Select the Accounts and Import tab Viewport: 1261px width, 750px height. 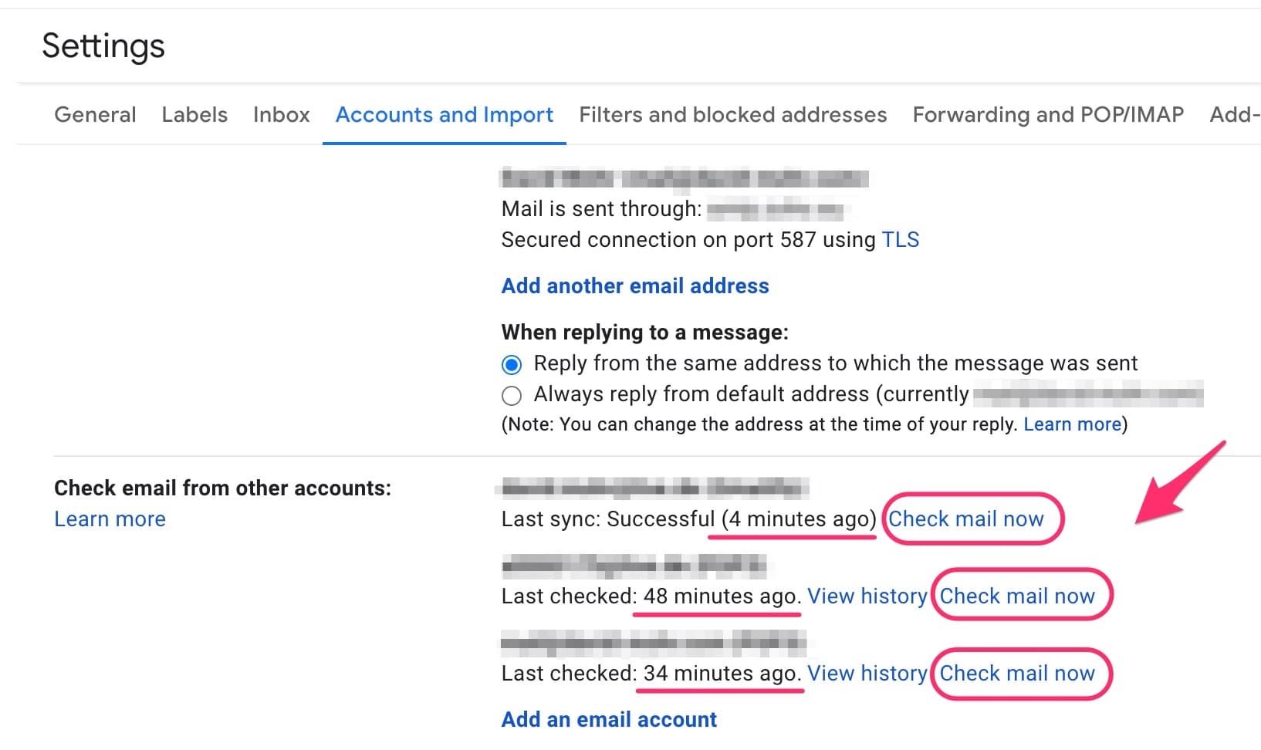tap(444, 114)
